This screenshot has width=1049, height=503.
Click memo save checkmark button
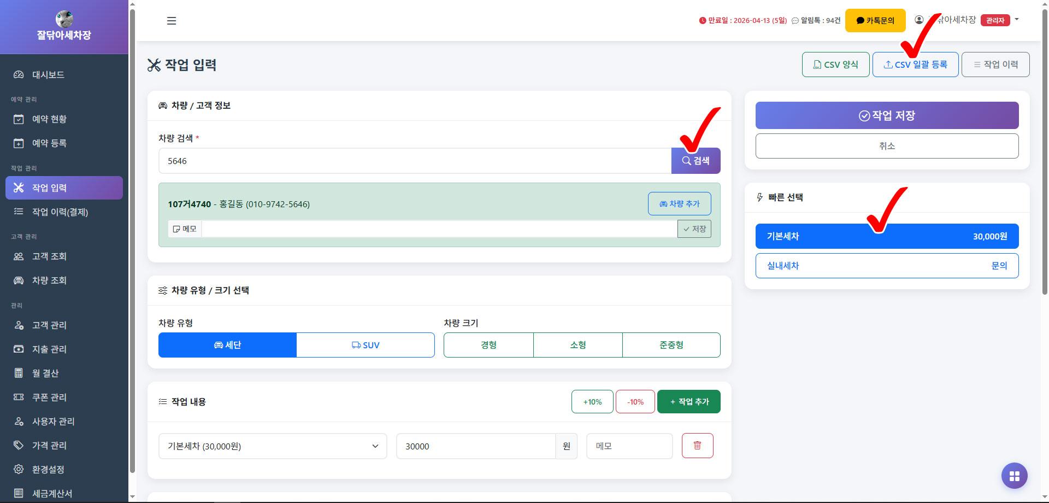[x=694, y=229]
